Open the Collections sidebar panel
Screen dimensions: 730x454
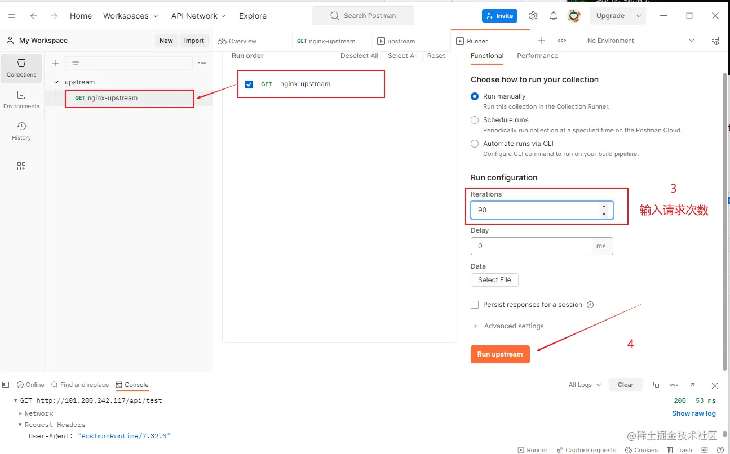click(21, 68)
